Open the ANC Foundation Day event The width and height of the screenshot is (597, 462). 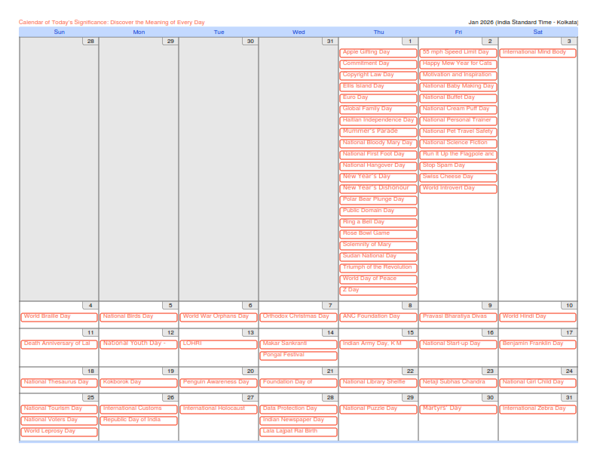click(x=378, y=317)
